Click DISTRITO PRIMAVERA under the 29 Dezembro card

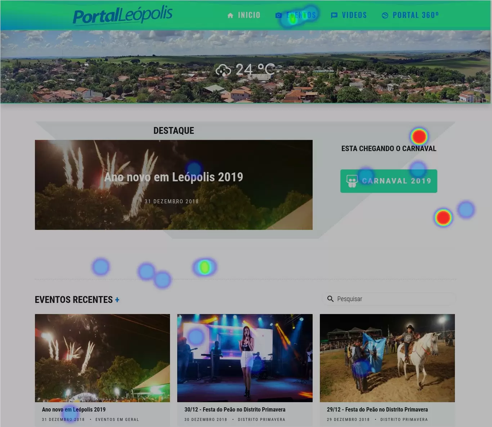coord(404,419)
